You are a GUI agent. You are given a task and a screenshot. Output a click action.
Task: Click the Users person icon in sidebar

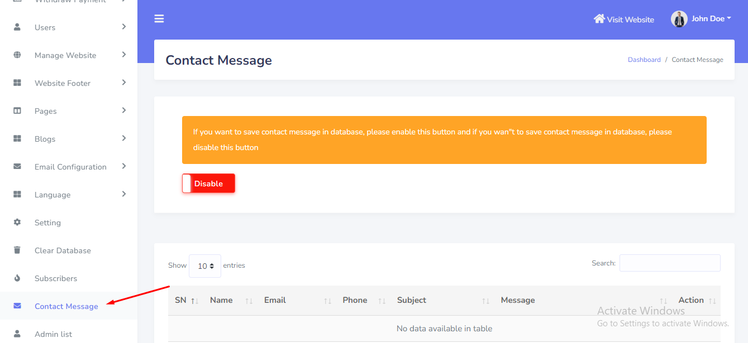tap(17, 27)
